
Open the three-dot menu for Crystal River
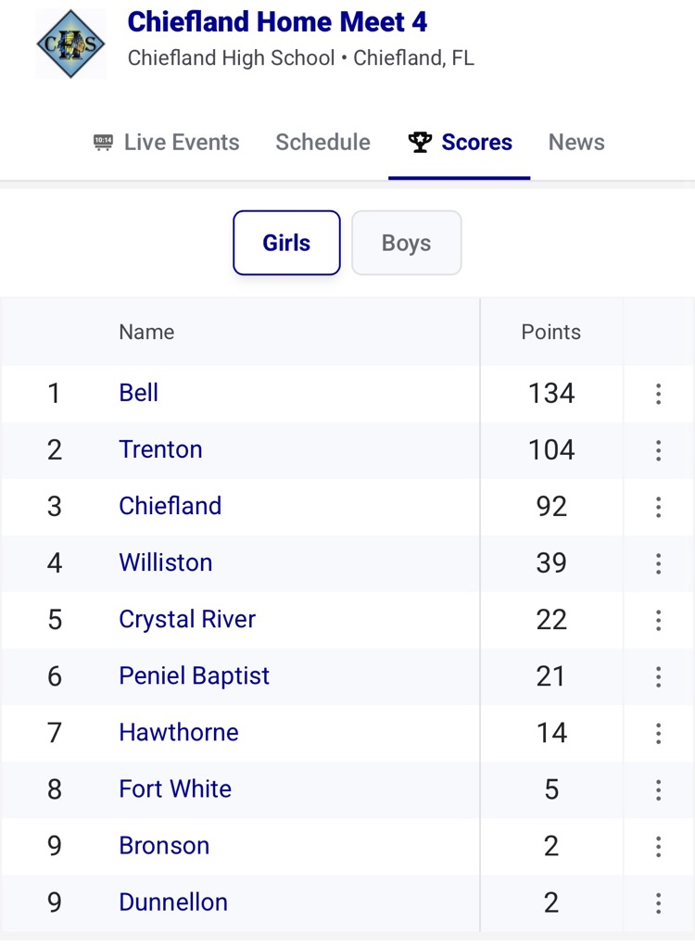(x=658, y=620)
